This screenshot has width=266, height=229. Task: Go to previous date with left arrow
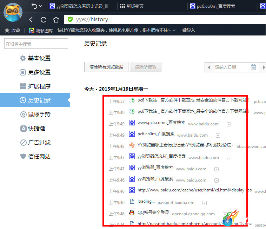click(x=209, y=67)
